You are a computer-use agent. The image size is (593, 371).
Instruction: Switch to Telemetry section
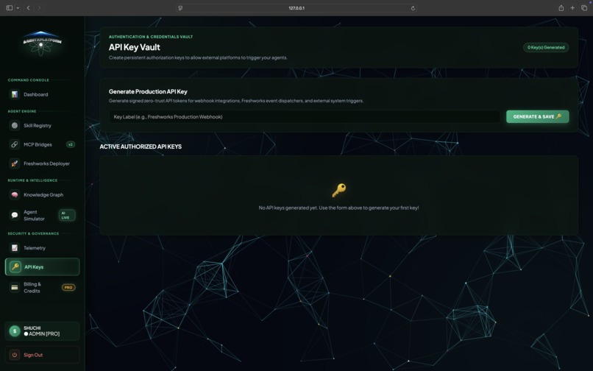click(x=43, y=248)
